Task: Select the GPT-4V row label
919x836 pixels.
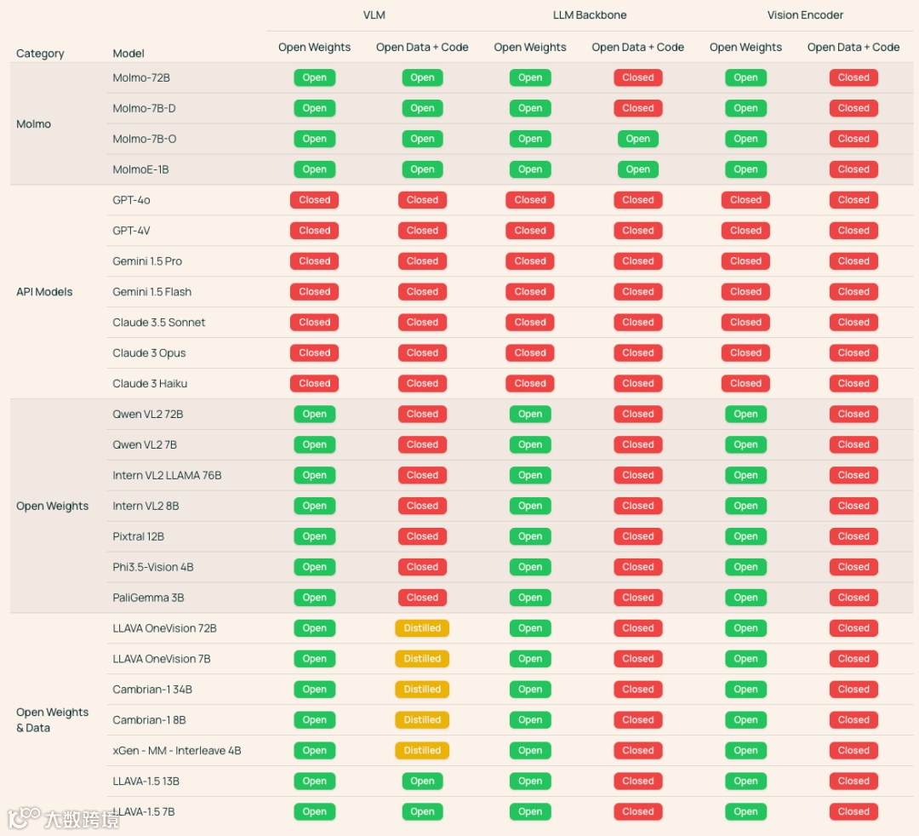Action: [131, 231]
